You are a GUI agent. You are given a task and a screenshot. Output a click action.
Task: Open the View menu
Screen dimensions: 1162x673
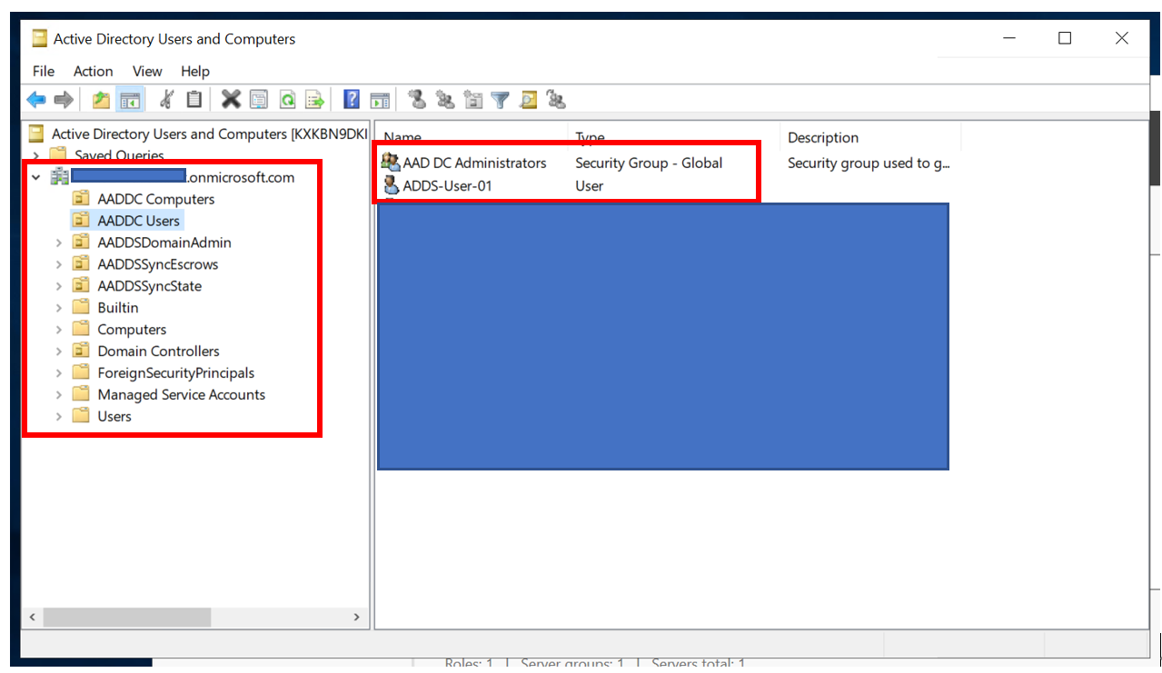click(x=147, y=71)
